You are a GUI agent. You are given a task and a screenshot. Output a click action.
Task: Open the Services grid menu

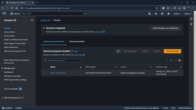pos(15,14)
